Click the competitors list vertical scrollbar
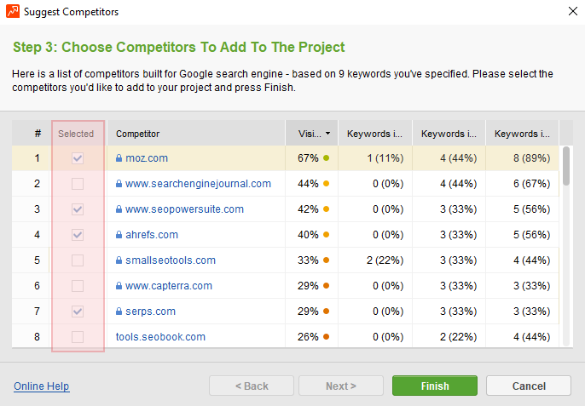The image size is (585, 406). (x=565, y=247)
